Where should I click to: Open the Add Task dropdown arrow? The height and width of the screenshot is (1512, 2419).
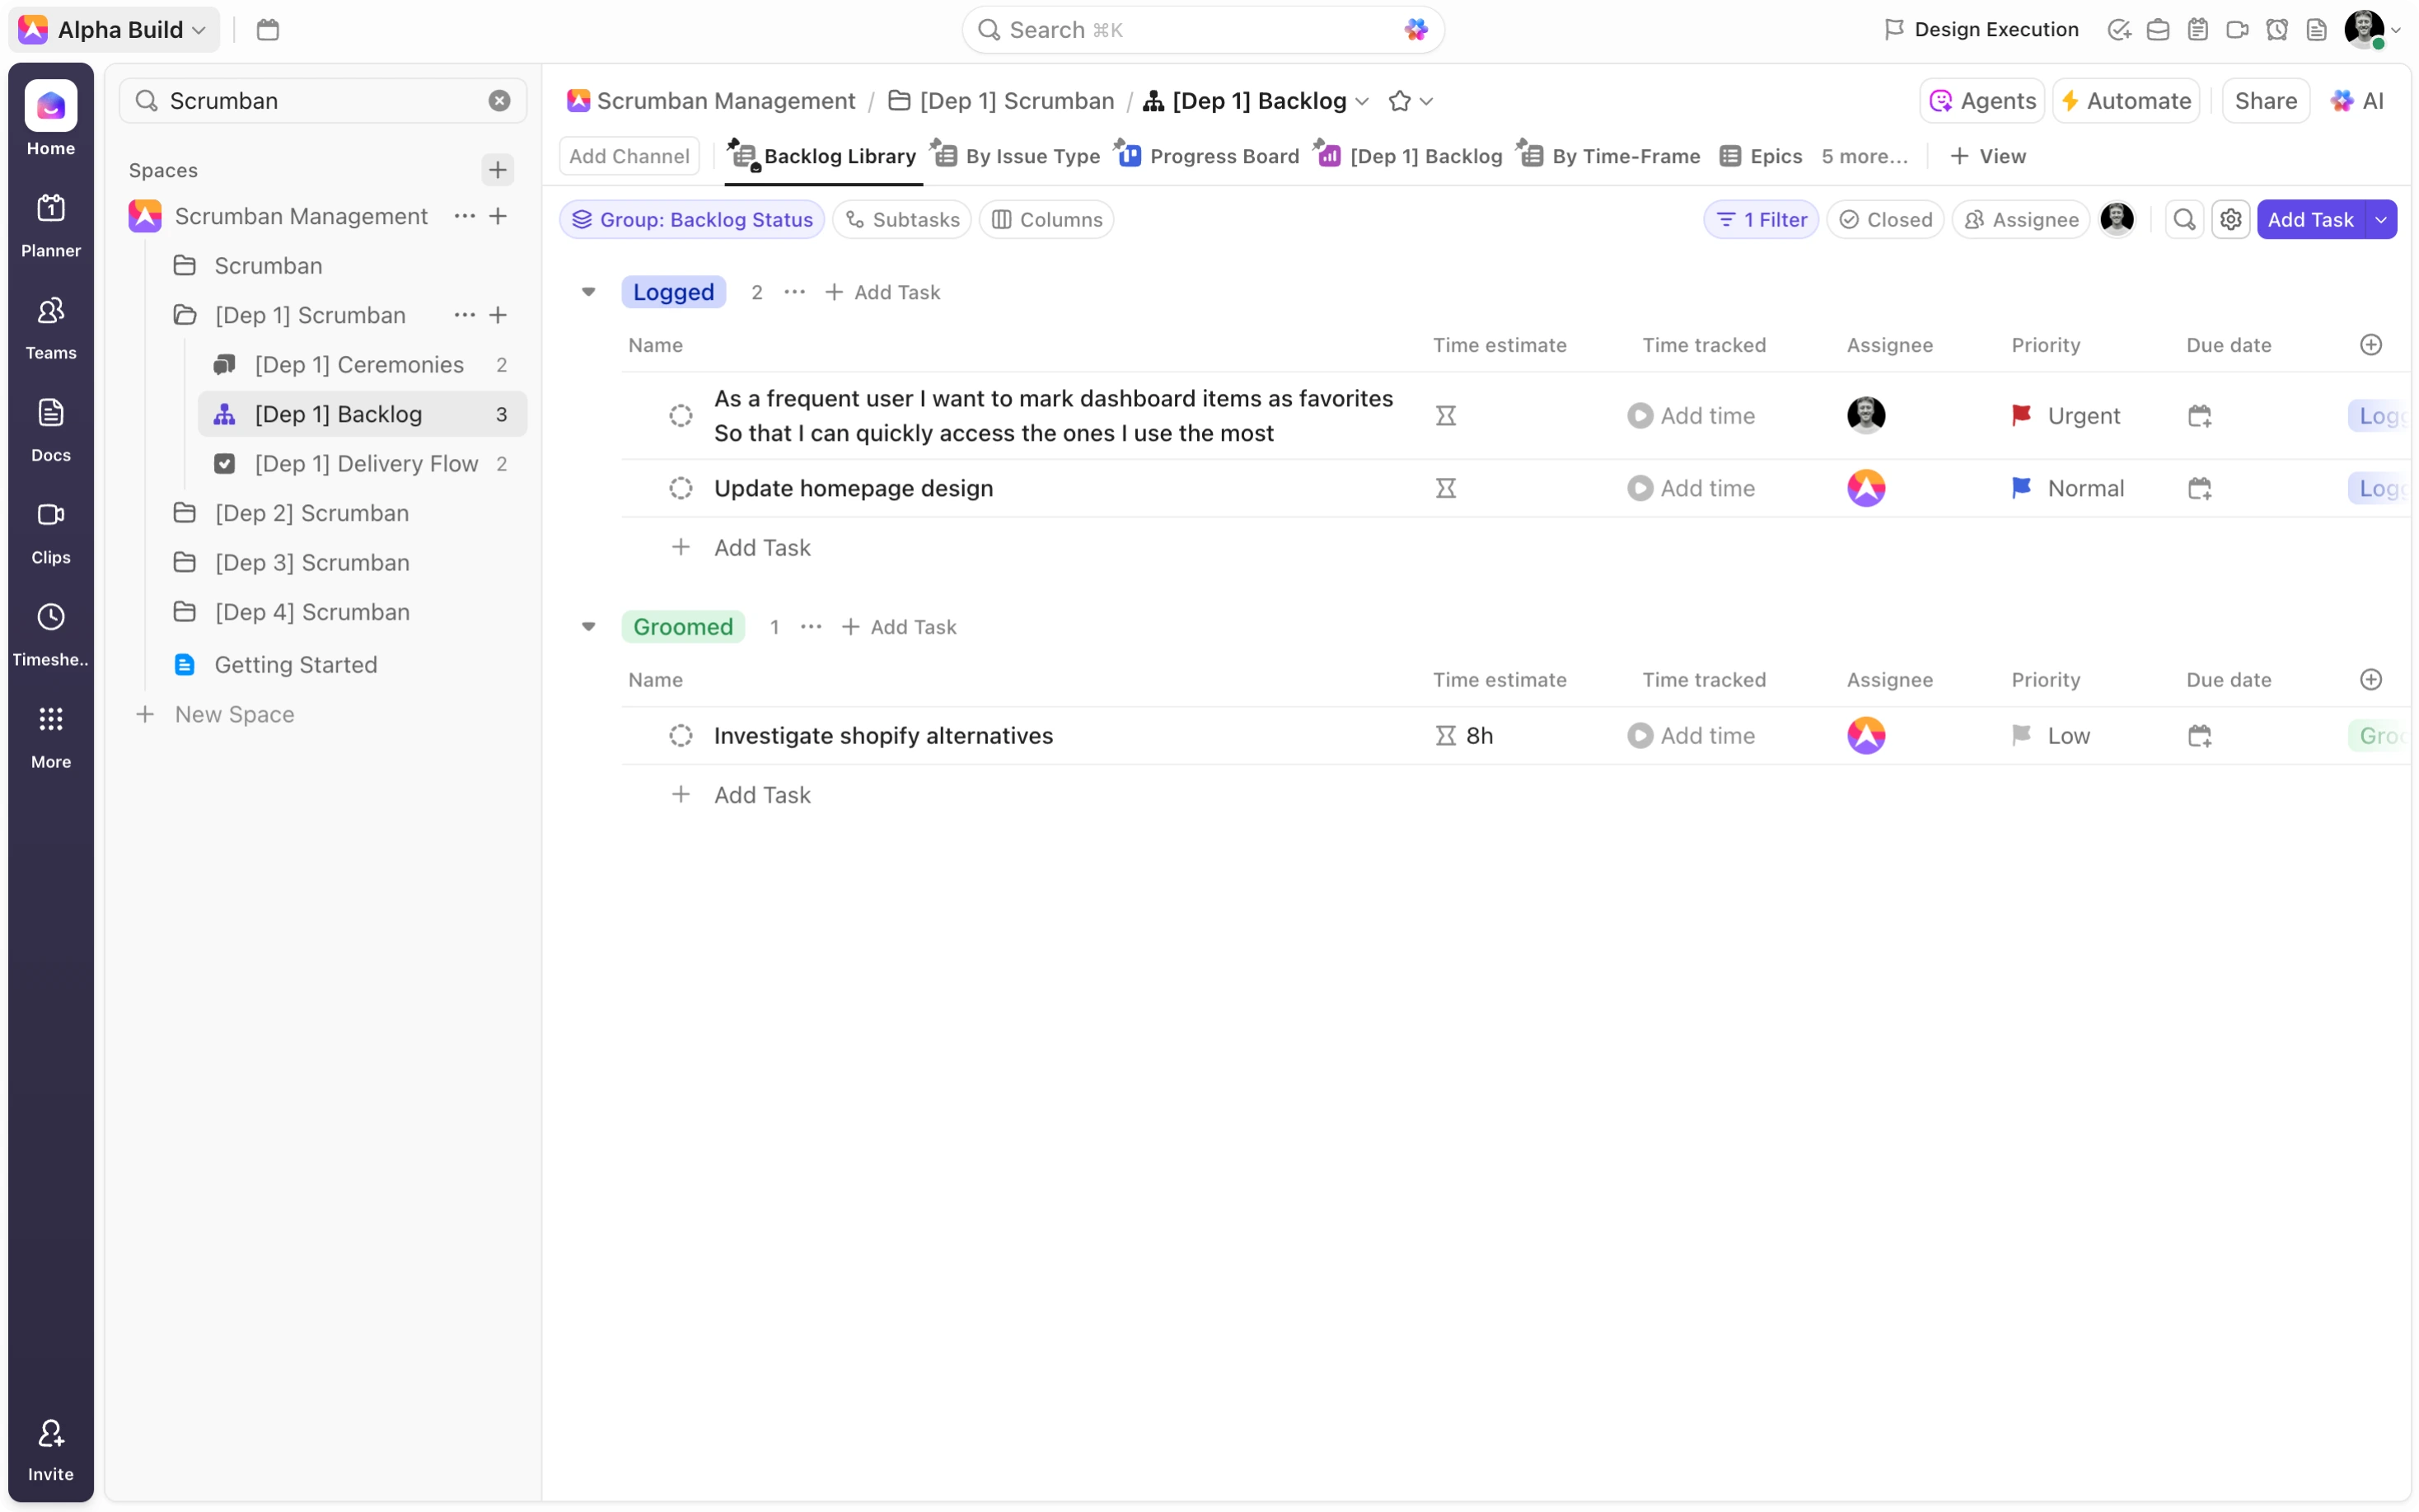pyautogui.click(x=2382, y=219)
